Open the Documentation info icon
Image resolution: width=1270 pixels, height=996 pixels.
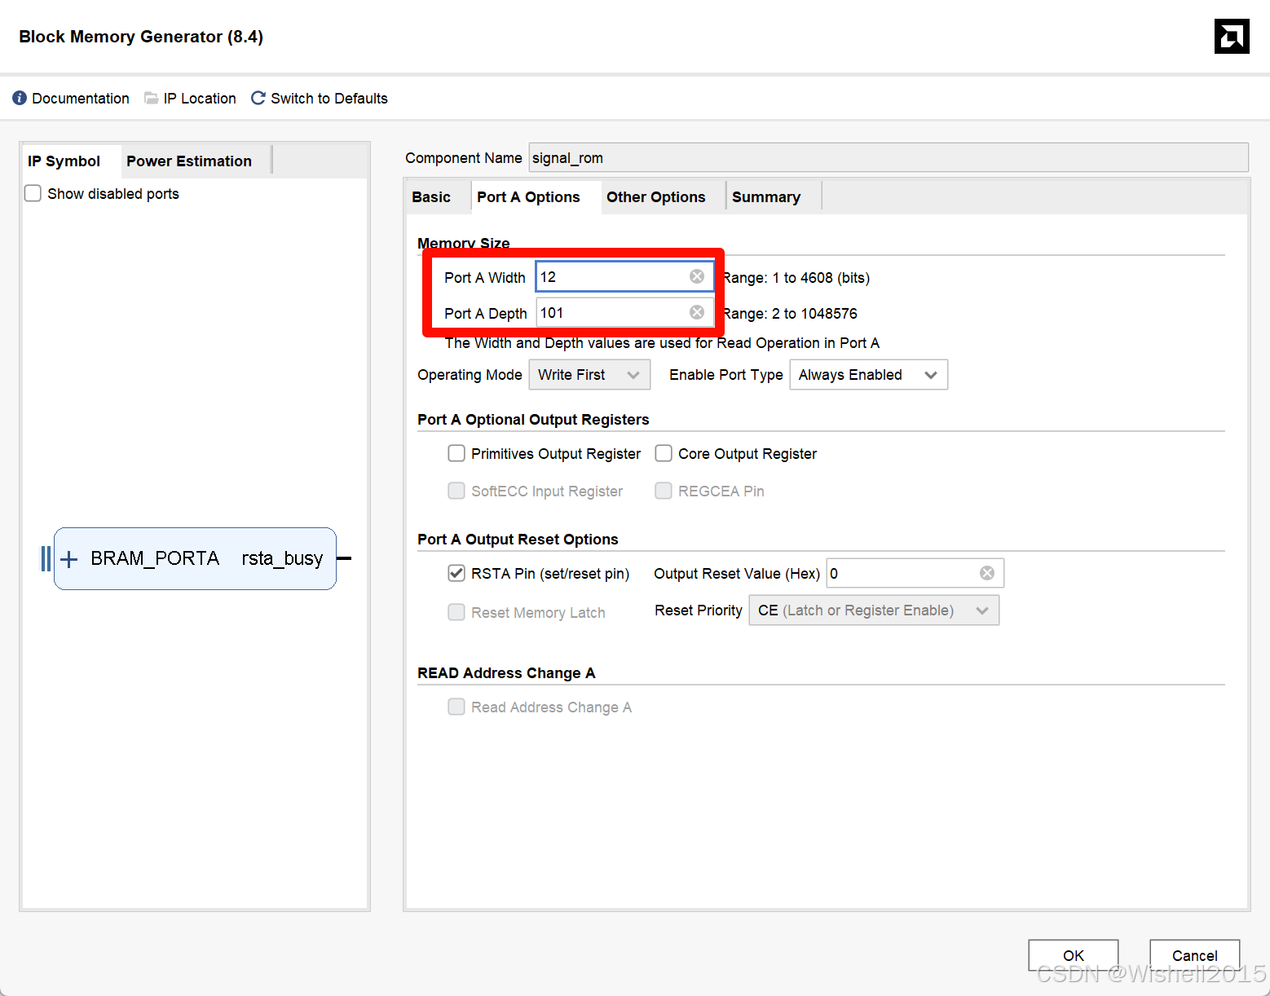[20, 98]
